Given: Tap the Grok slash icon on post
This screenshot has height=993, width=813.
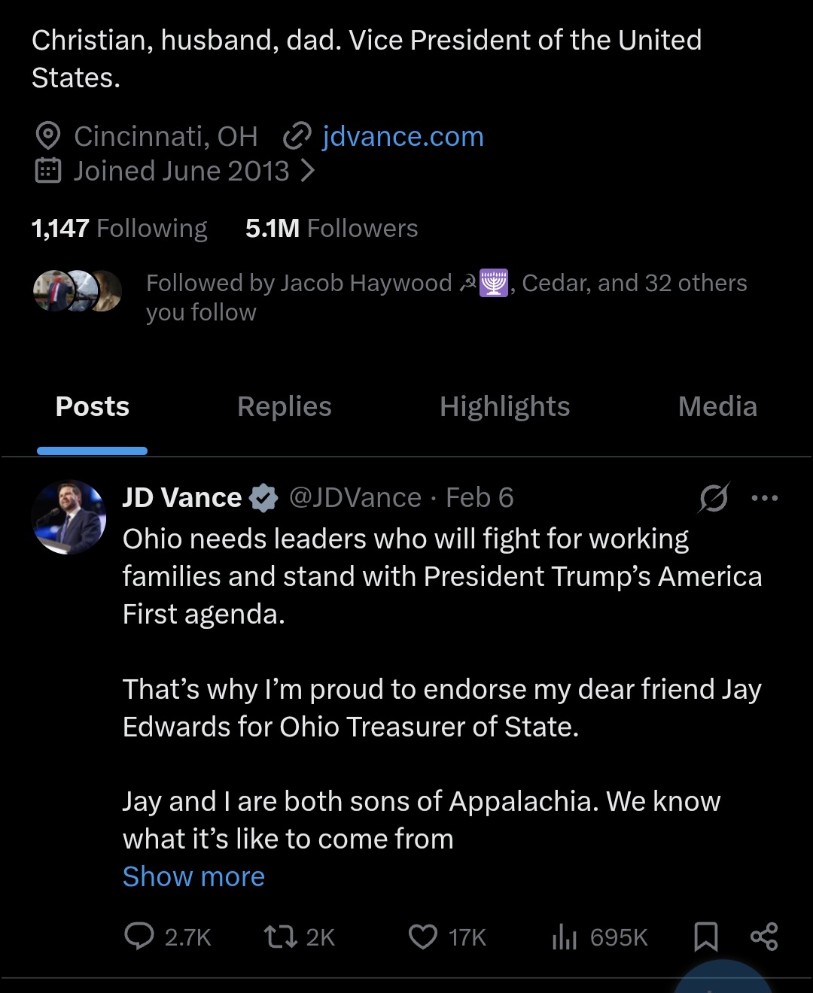Looking at the screenshot, I should [713, 497].
